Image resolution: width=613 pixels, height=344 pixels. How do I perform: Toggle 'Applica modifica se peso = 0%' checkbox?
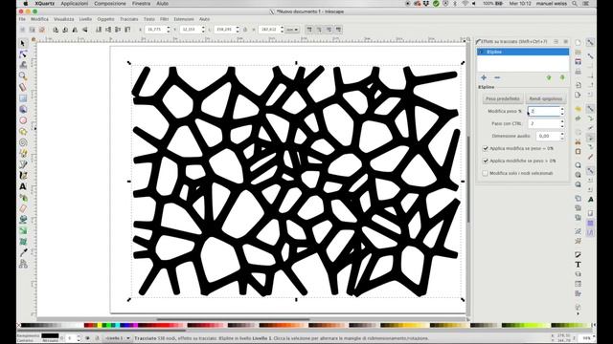pos(486,149)
